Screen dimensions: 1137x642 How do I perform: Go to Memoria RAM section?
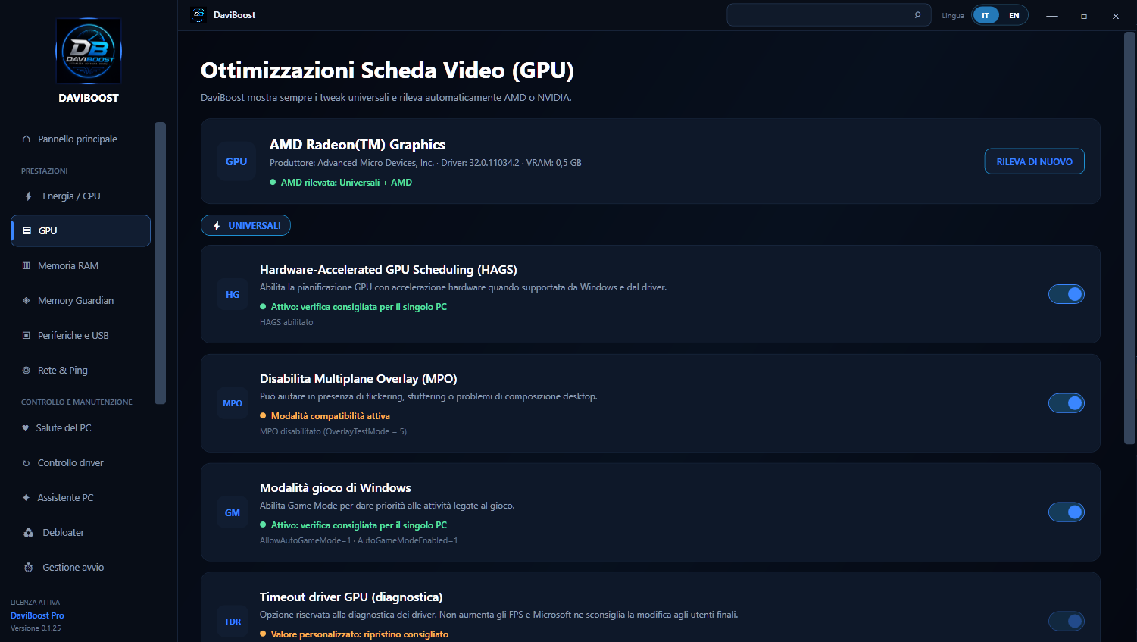pos(81,266)
